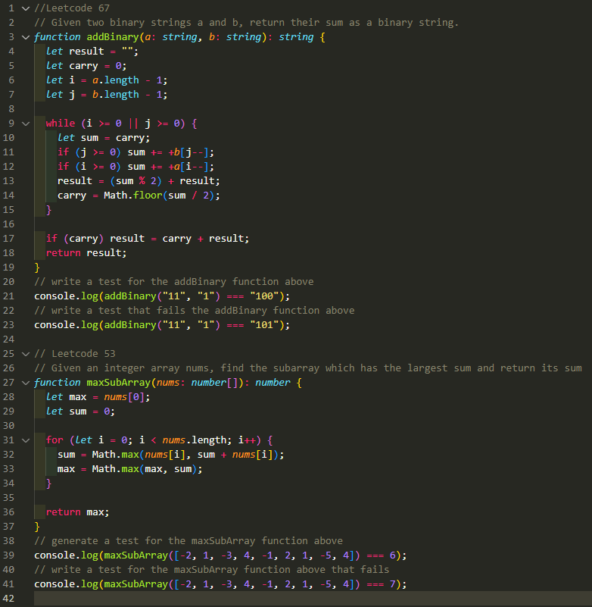Click 'let carry = 0;' on line 5
The width and height of the screenshot is (592, 607).
(x=86, y=66)
